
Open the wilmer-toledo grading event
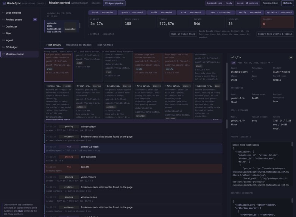133,128
